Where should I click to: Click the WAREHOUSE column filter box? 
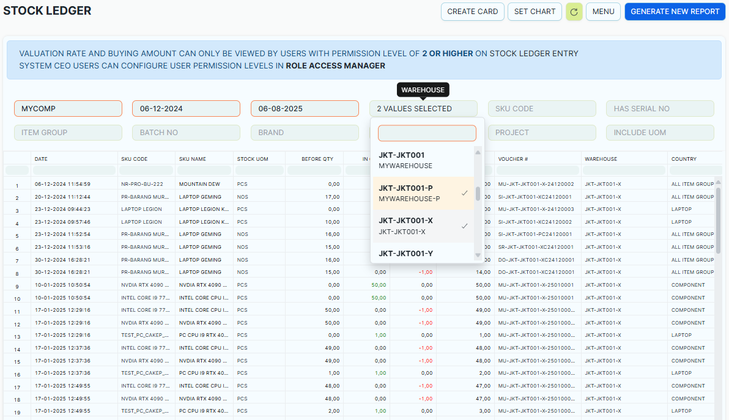[624, 171]
